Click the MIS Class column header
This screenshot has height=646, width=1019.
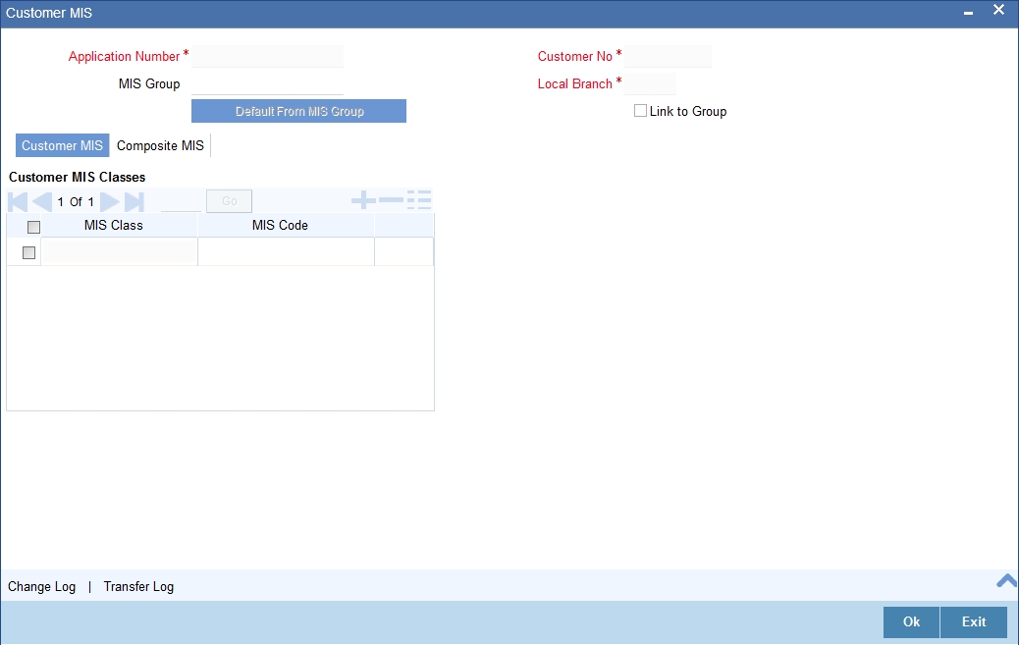tap(114, 226)
